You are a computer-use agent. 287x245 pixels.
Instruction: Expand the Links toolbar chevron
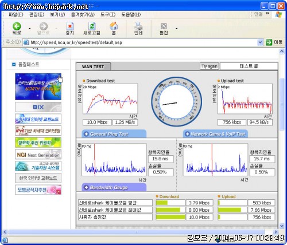(267, 13)
